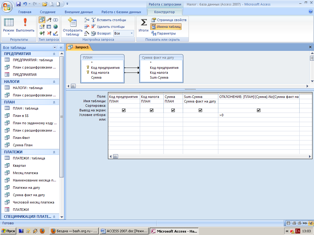Create new blank document icon

click(x=58, y=4)
